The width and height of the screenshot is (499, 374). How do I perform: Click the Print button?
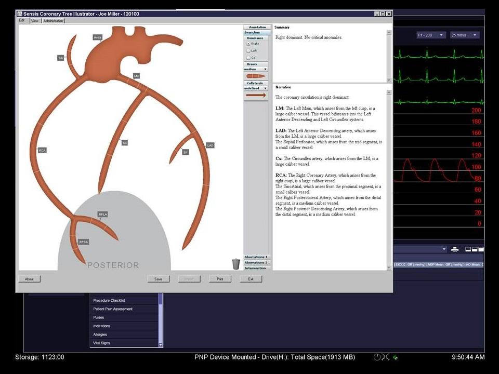click(220, 279)
